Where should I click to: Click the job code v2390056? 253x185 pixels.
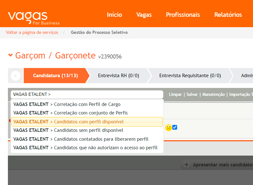coord(110,57)
